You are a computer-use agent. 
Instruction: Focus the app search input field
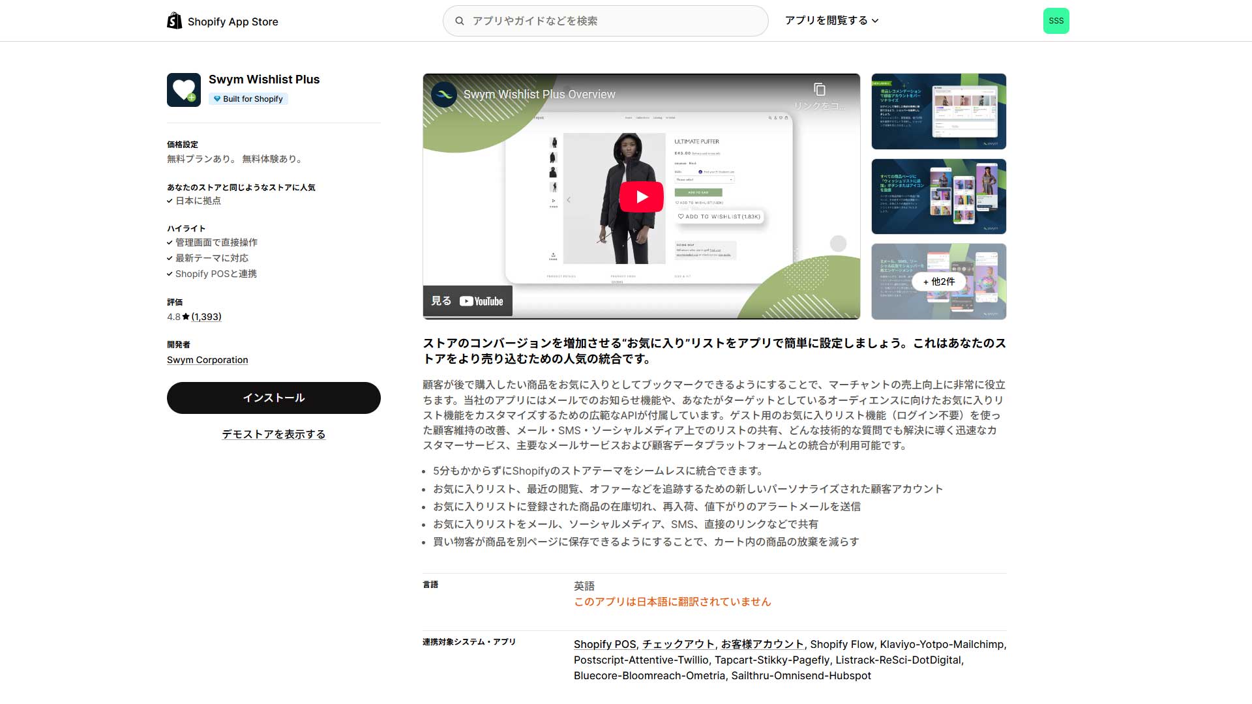(605, 21)
